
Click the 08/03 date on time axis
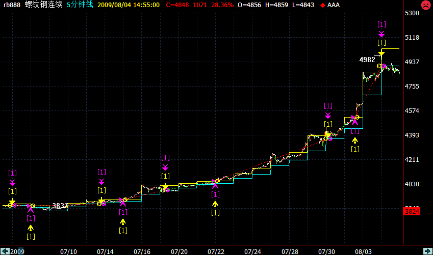[x=364, y=251]
